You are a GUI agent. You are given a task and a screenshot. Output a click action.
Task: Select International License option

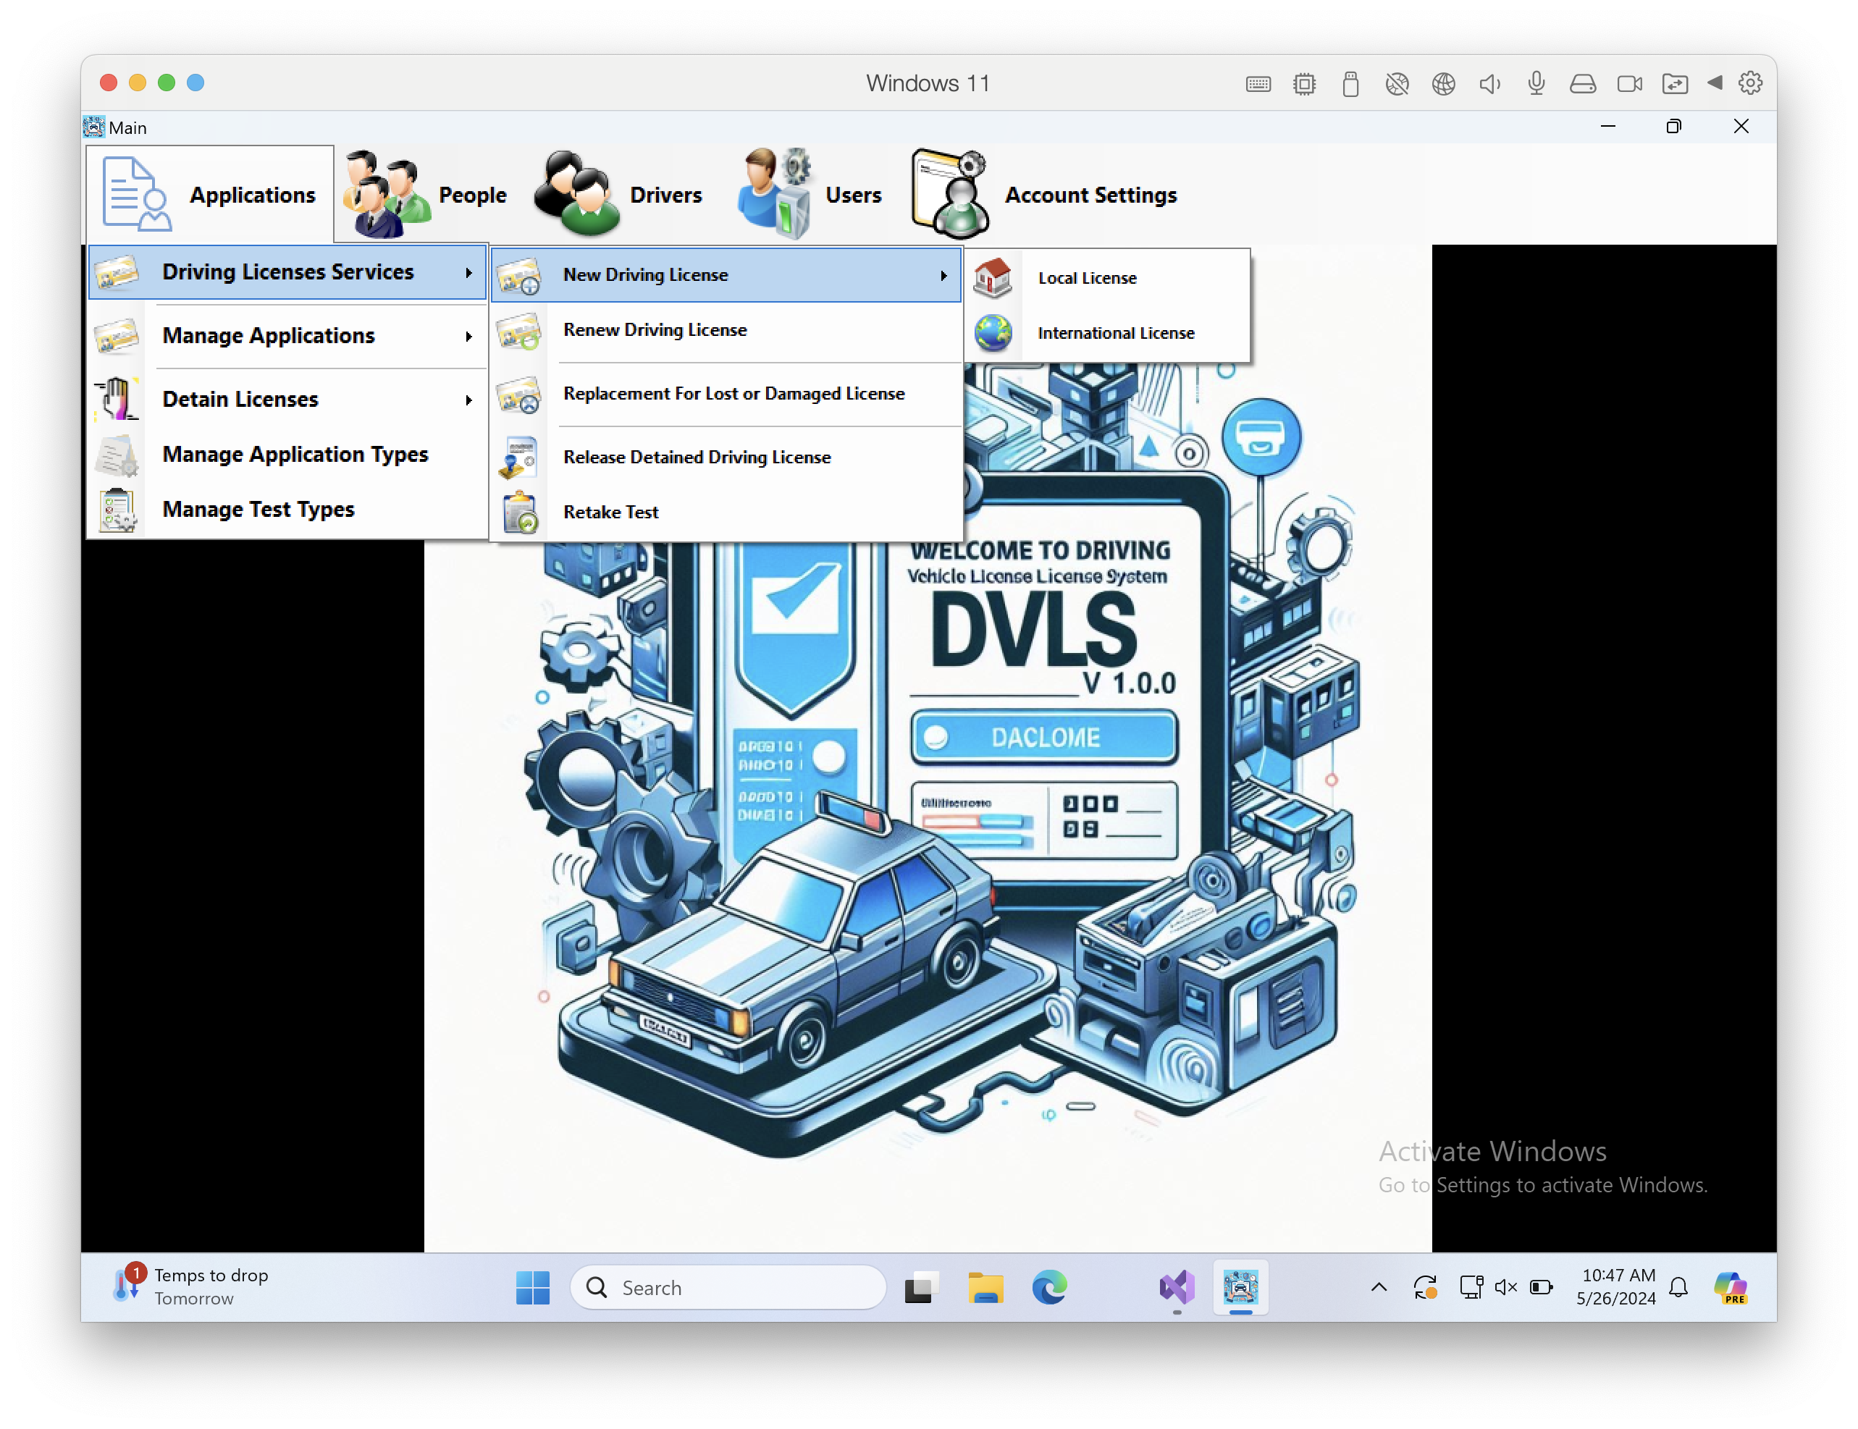coord(1109,334)
